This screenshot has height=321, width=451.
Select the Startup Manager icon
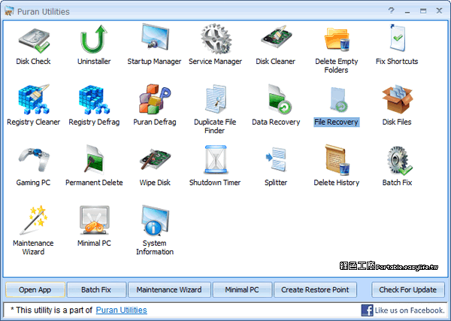(x=154, y=39)
